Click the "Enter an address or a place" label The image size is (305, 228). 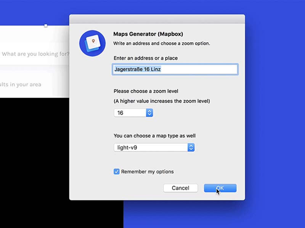146,58
